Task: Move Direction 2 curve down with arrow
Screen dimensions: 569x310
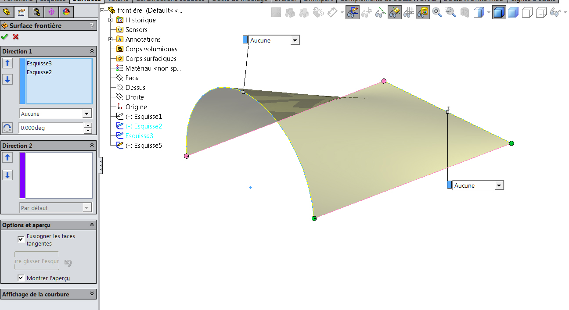Action: pos(7,175)
